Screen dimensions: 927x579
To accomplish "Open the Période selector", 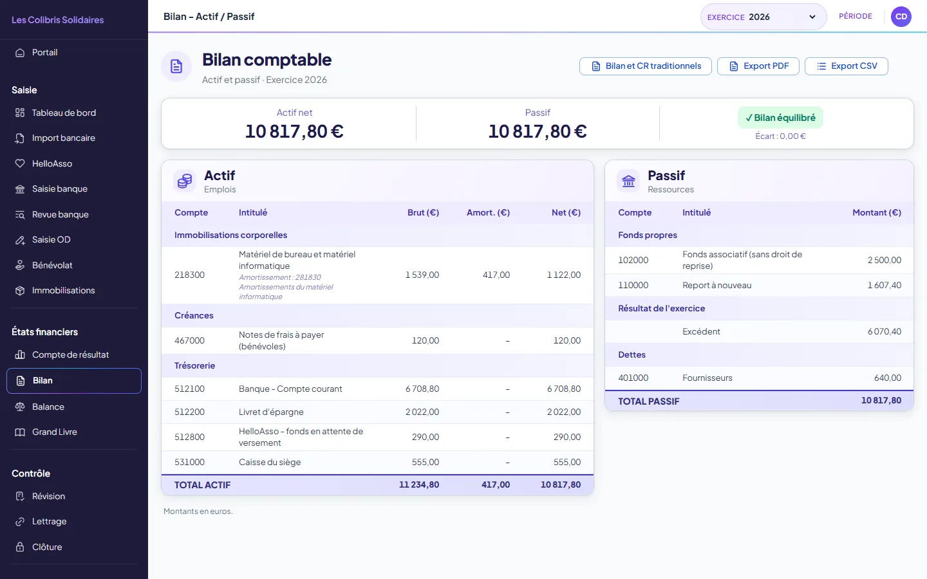I will pyautogui.click(x=856, y=17).
